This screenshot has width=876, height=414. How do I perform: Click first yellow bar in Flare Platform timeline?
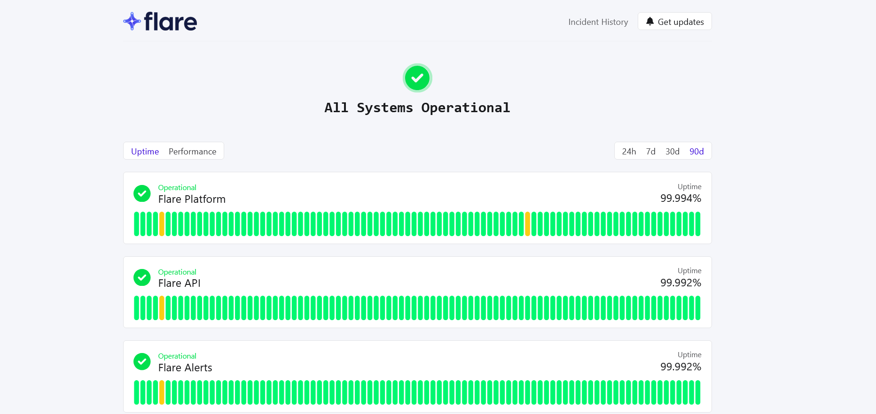pyautogui.click(x=162, y=224)
